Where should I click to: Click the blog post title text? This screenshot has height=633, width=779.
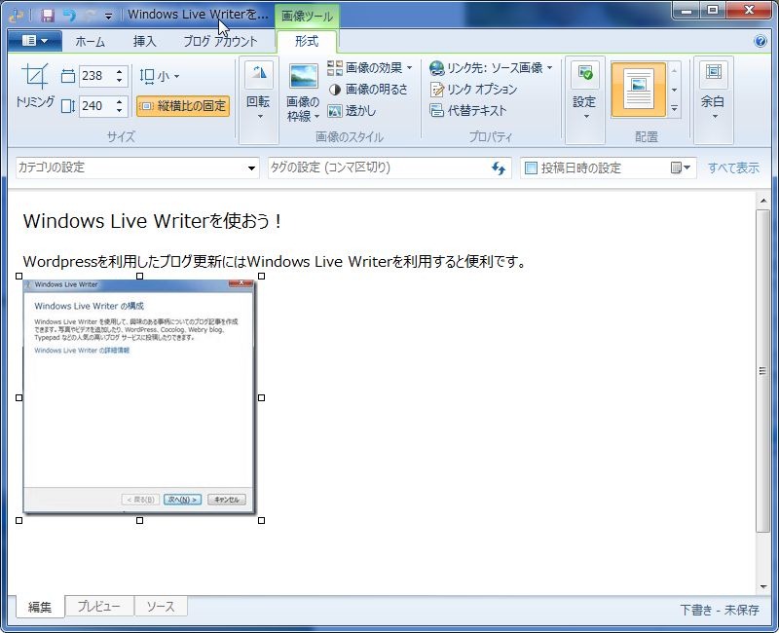point(152,221)
